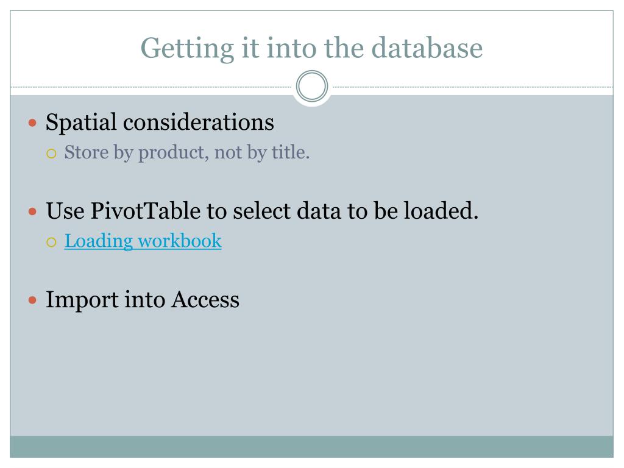Select the 'Use PivotTable to select data' line

[262, 210]
